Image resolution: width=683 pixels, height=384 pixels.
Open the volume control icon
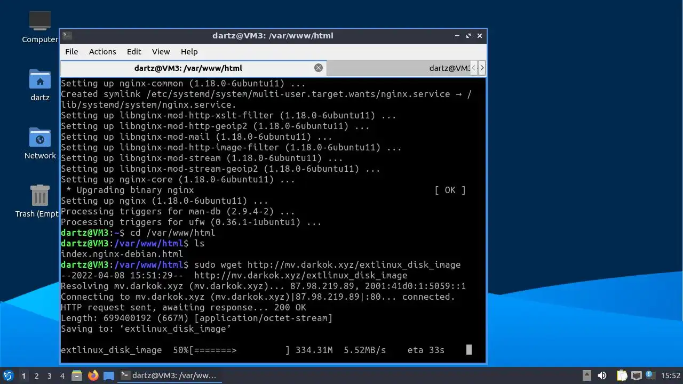[x=602, y=375]
